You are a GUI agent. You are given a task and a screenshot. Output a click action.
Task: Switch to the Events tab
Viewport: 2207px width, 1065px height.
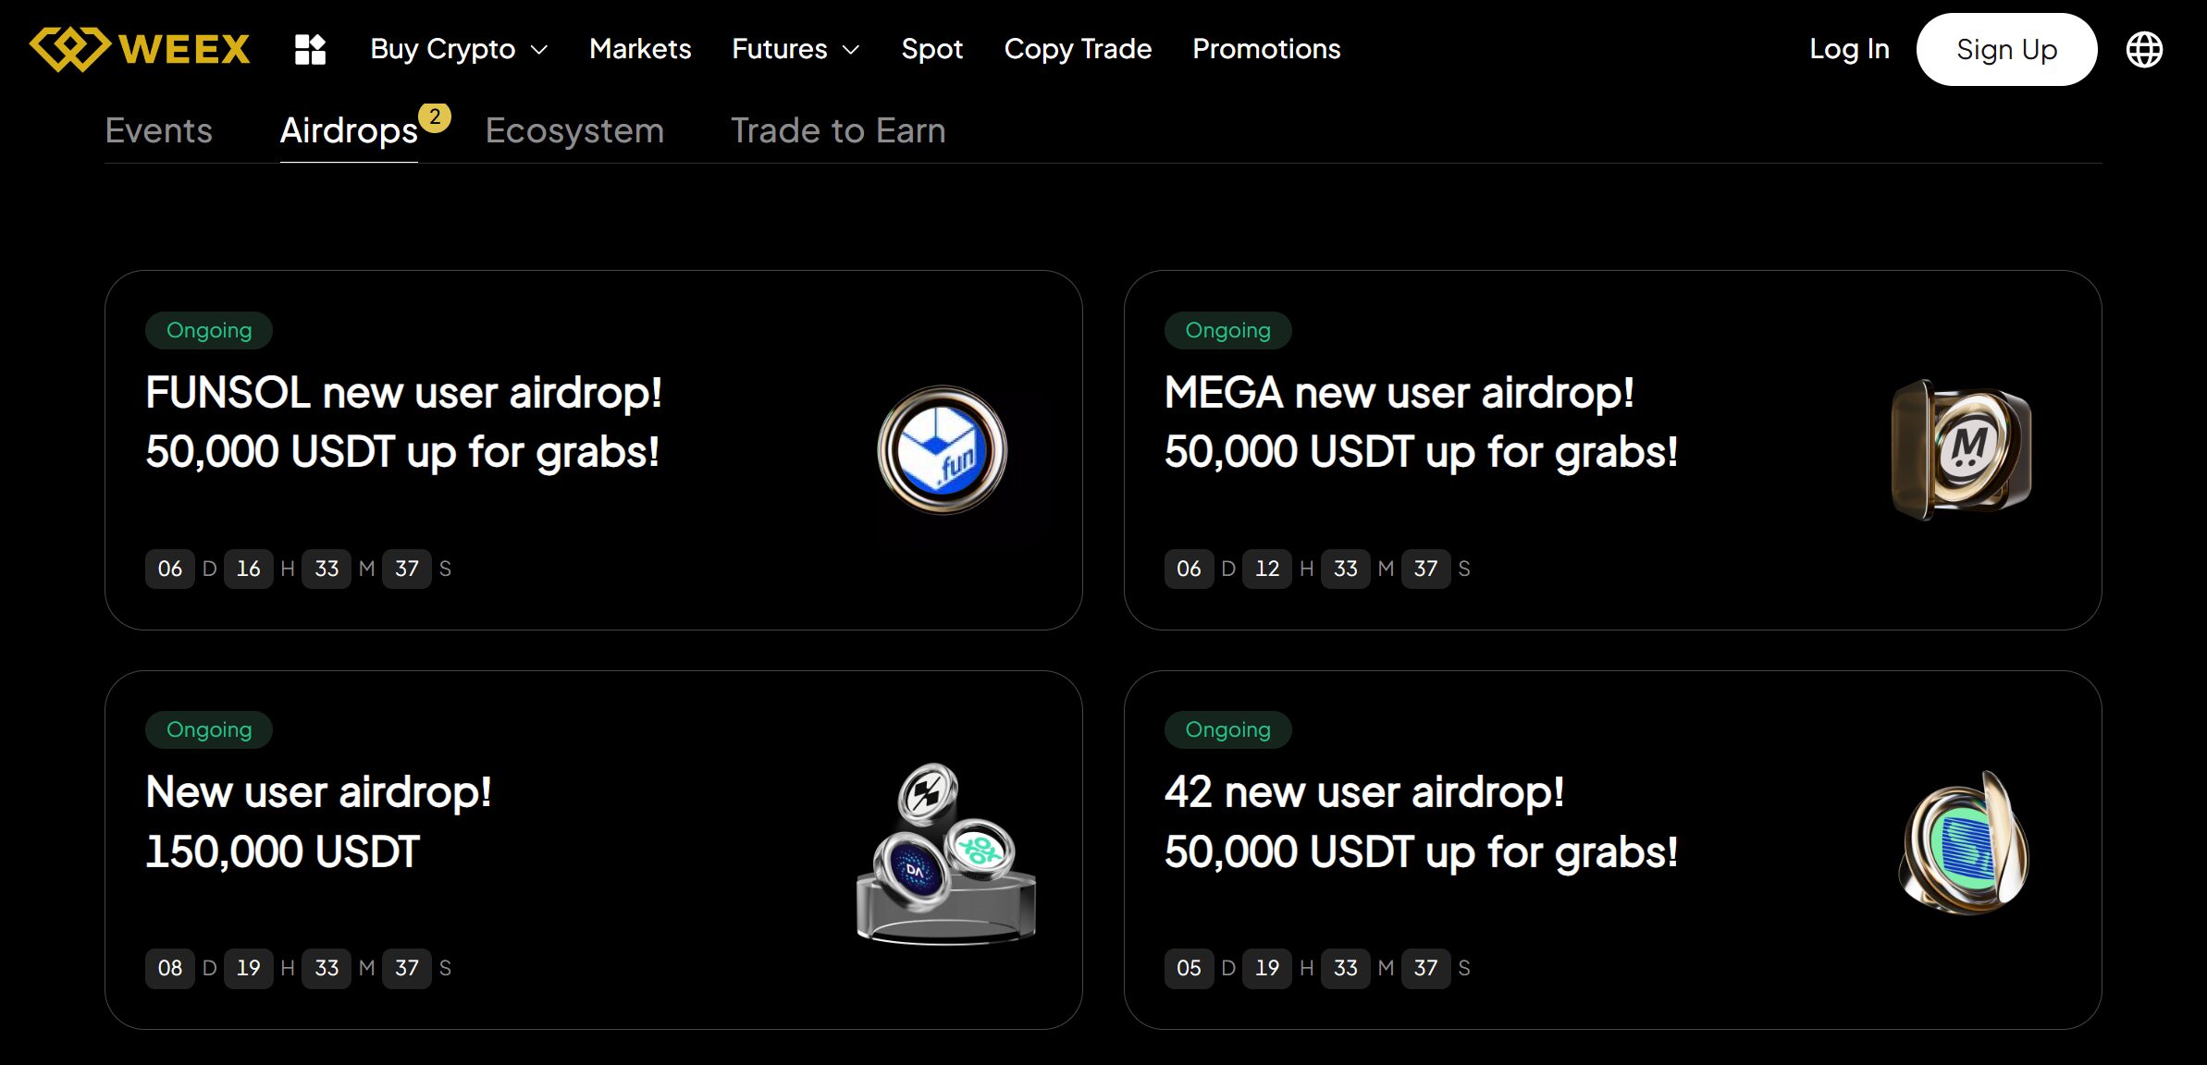point(158,130)
